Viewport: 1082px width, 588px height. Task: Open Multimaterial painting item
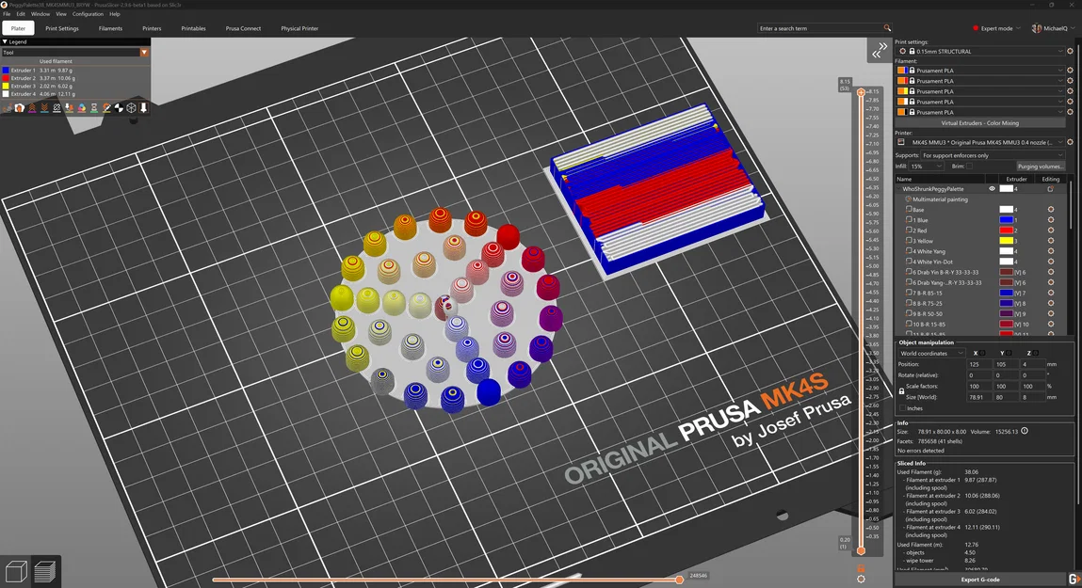click(x=940, y=199)
